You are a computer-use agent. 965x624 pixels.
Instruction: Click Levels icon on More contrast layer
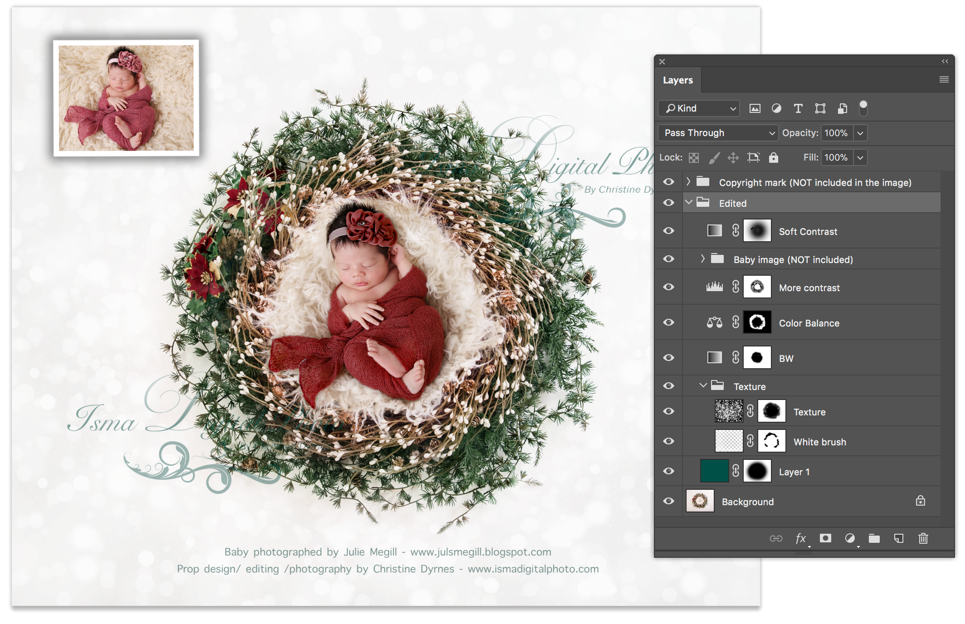(714, 287)
